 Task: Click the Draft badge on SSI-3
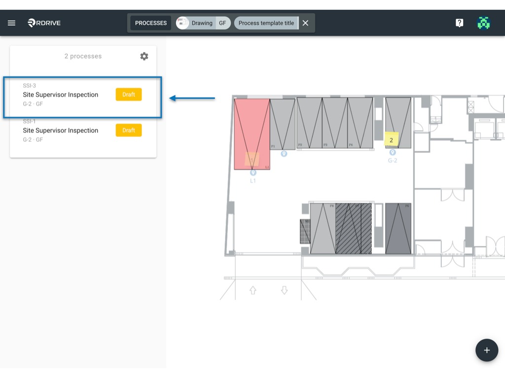click(x=129, y=94)
